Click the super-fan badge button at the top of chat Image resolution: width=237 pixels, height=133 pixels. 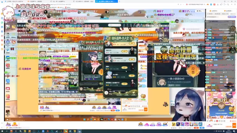[232, 17]
